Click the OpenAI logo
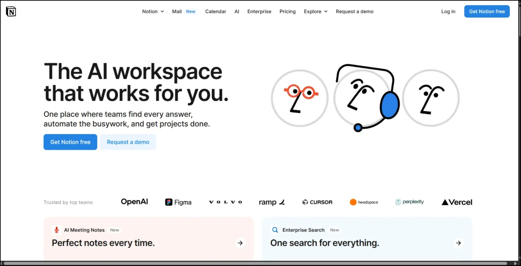Screen dimensions: 521x266 tap(134, 202)
